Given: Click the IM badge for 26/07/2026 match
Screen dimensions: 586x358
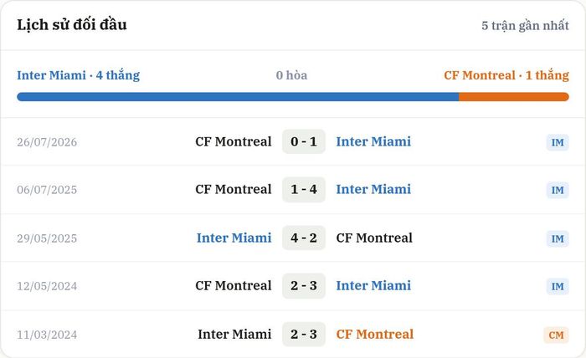Looking at the screenshot, I should pos(558,142).
